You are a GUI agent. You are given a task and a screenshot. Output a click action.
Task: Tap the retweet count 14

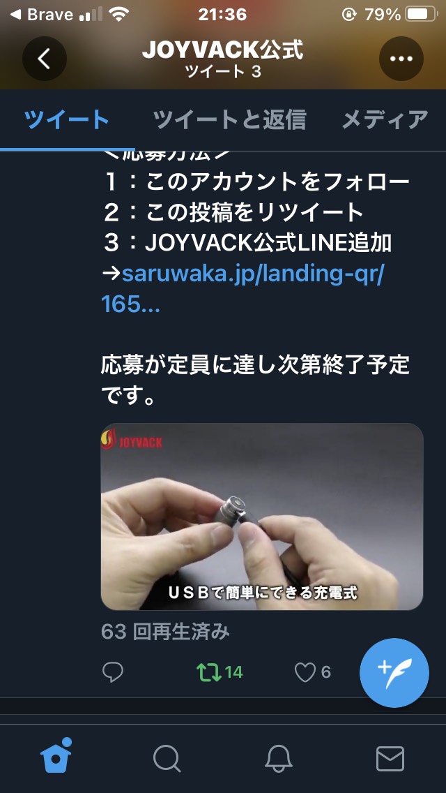coord(234,672)
